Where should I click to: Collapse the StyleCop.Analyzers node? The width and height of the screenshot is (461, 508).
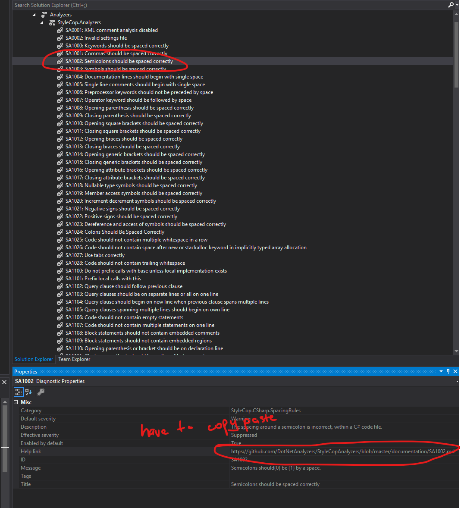[42, 22]
